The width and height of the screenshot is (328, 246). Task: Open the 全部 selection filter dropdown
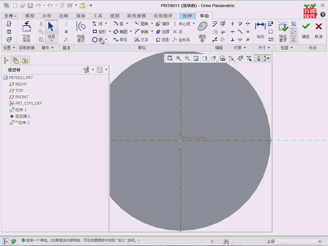[x=320, y=242]
